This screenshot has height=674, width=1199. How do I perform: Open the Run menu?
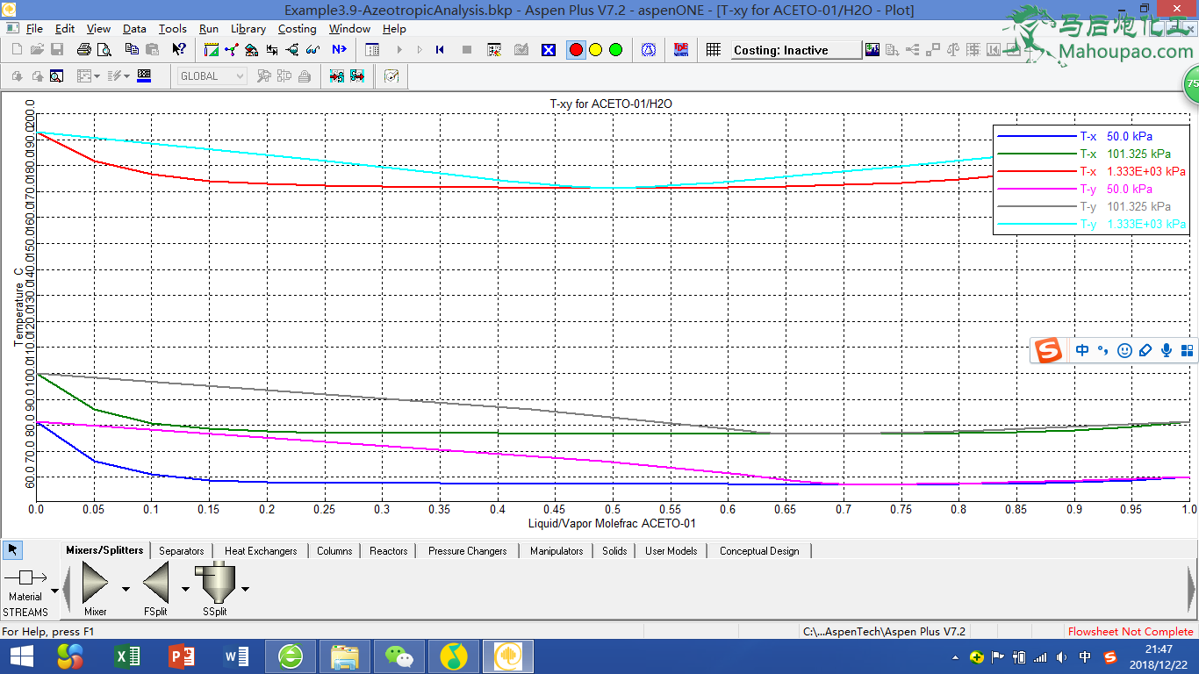click(x=208, y=29)
